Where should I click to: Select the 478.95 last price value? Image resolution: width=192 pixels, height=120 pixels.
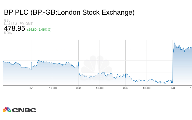click(14, 29)
